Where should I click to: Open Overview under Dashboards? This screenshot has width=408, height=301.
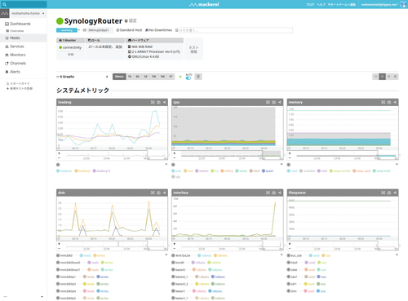coord(15,31)
